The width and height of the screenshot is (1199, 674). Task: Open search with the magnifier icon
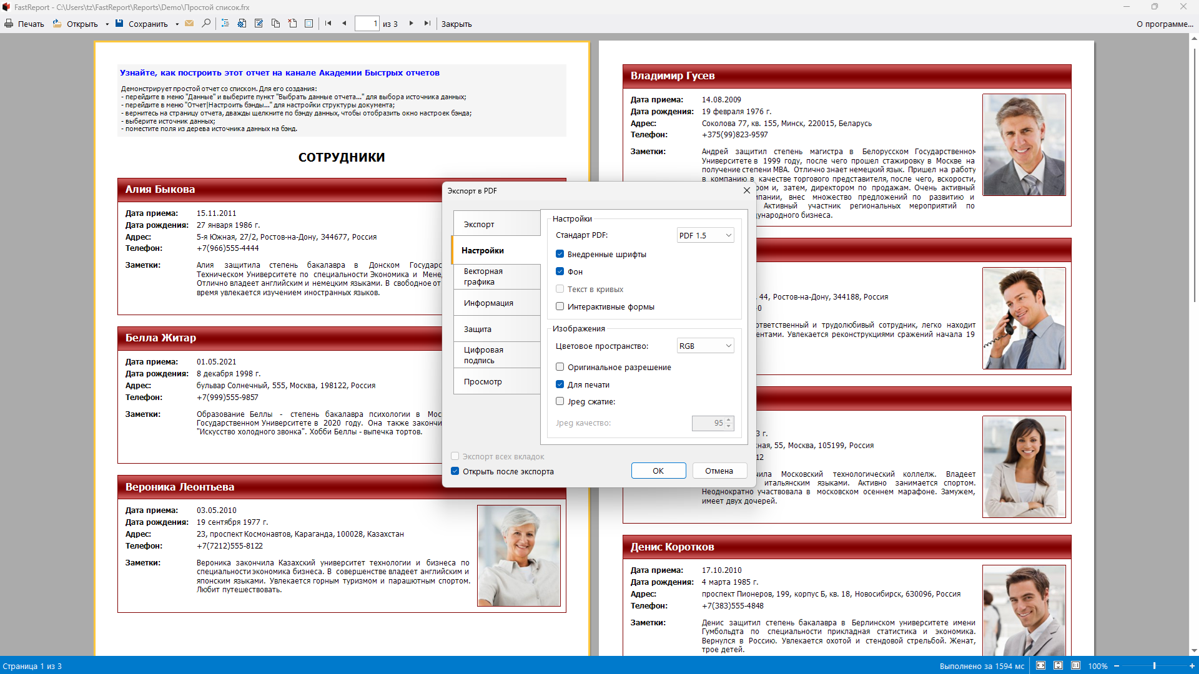[x=206, y=24]
